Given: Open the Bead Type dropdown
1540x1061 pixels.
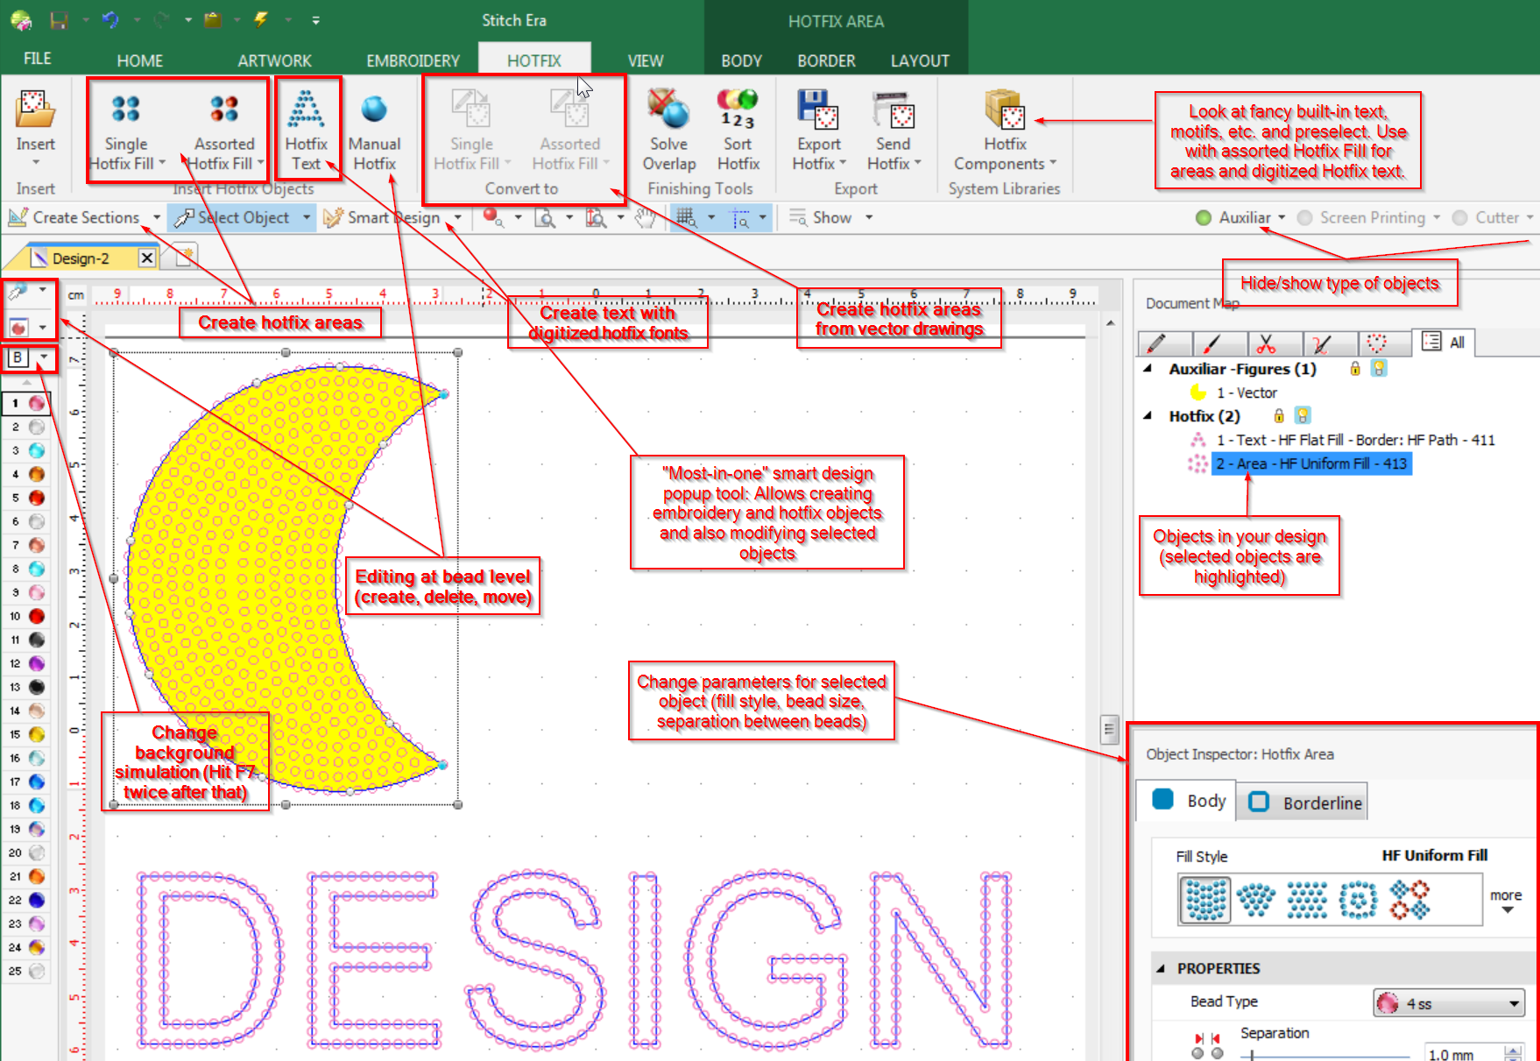Looking at the screenshot, I should tap(1514, 1004).
